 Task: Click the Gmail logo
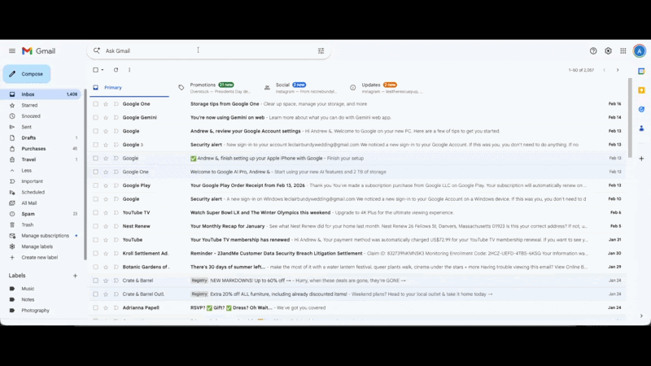point(38,51)
